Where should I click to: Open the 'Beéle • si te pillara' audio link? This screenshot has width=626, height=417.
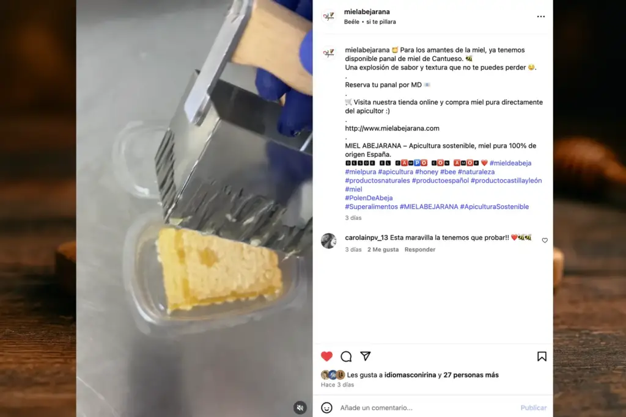[370, 22]
